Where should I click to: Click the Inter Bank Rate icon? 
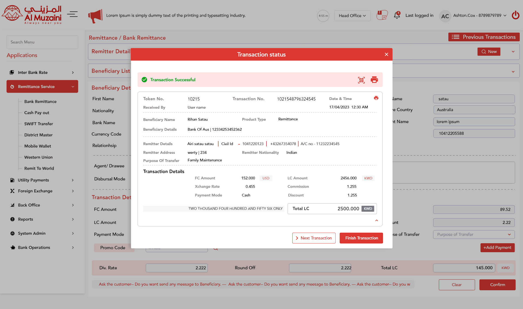12,72
